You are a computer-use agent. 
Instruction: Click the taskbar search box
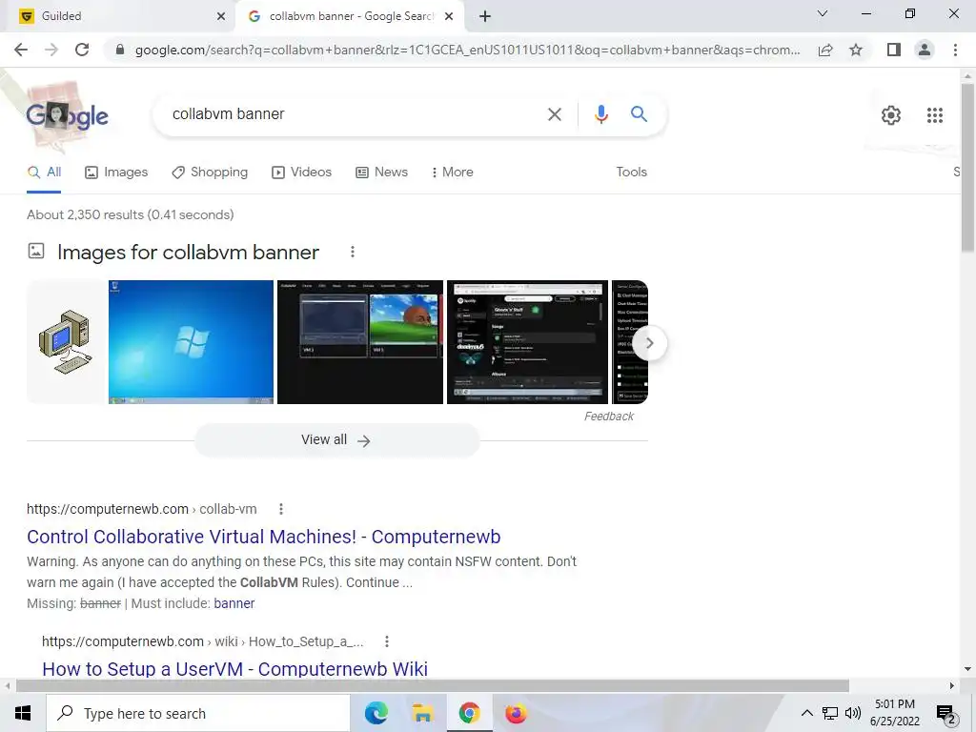point(198,713)
